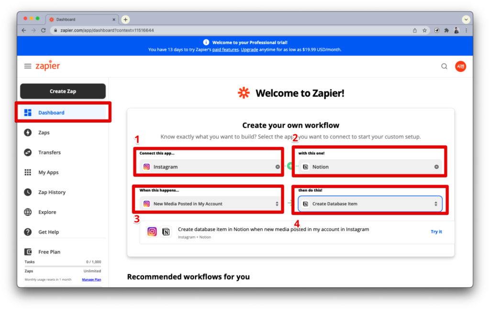
Task: Click the Chrome profile avatar icon
Action: click(x=457, y=30)
